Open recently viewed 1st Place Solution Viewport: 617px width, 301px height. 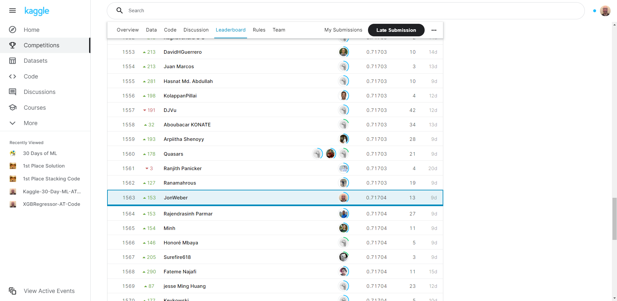click(x=44, y=166)
